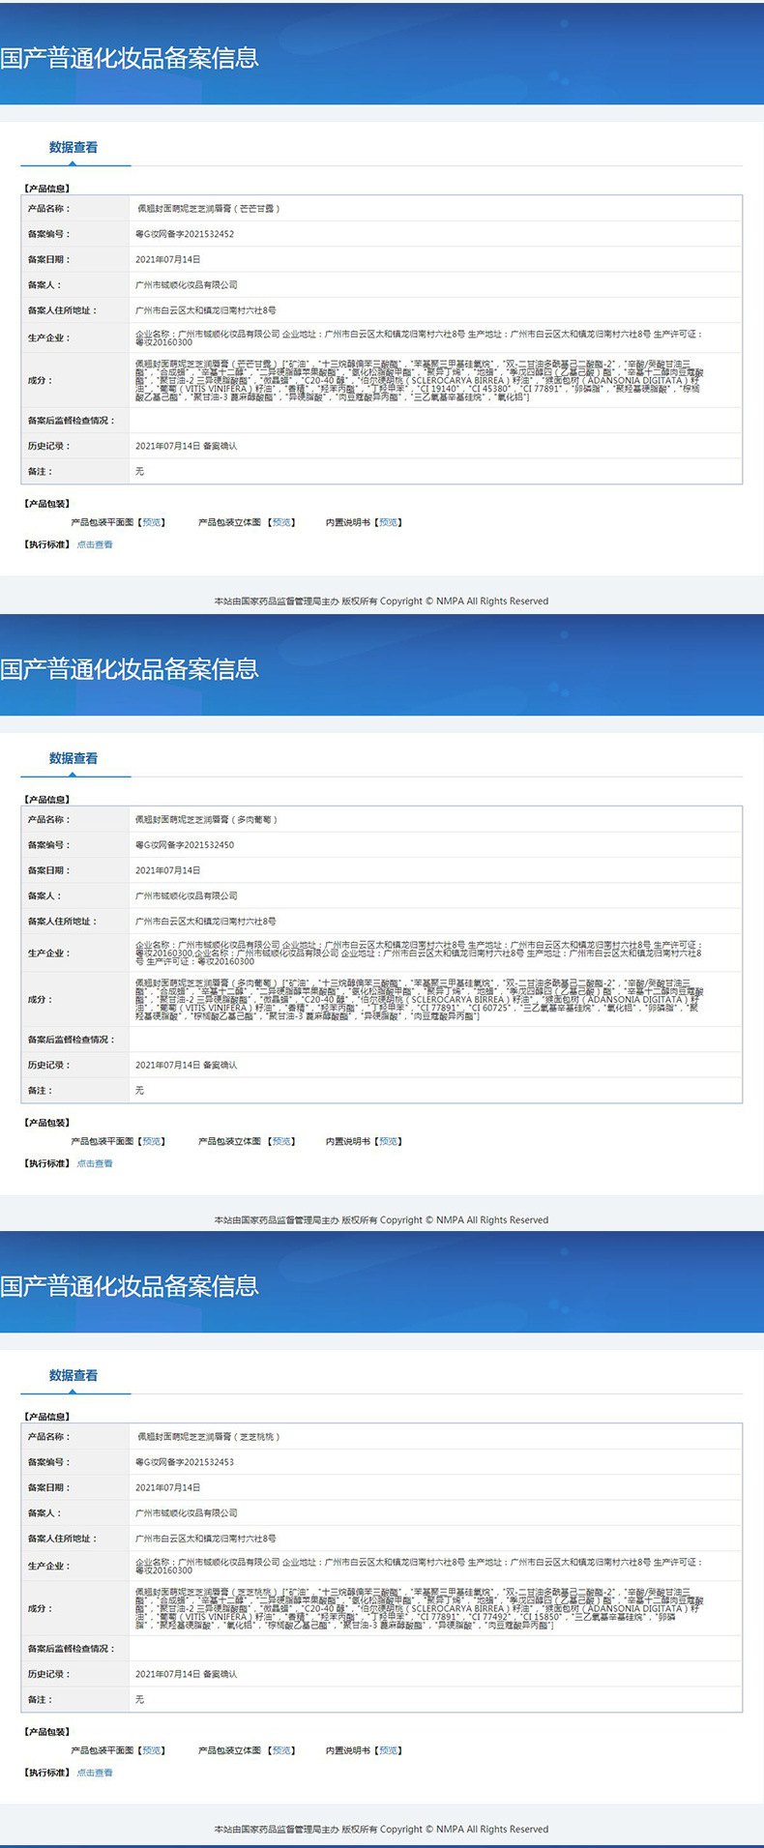This screenshot has width=764, height=1848.
Task: Select product name ending （芝芝桃桃）
Action: click(x=208, y=1437)
